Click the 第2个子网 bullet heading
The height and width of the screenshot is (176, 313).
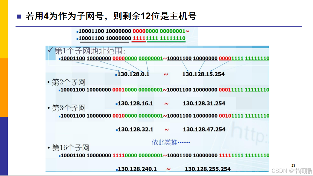click(x=69, y=82)
